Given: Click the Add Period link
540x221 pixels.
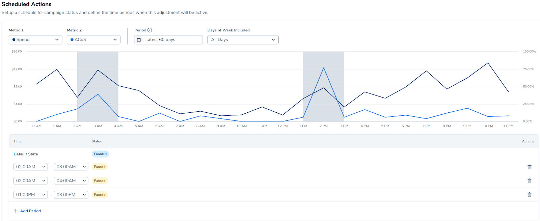Looking at the screenshot, I should 30,211.
